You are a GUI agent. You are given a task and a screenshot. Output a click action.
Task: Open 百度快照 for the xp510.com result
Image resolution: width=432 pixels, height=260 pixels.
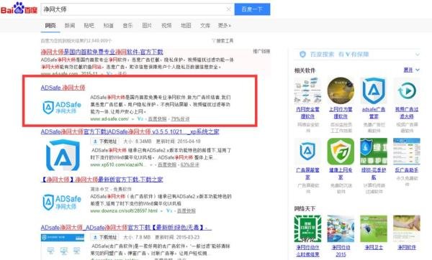click(x=167, y=164)
